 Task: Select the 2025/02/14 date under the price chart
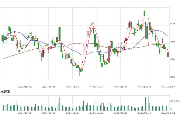pyautogui.click(x=144, y=87)
